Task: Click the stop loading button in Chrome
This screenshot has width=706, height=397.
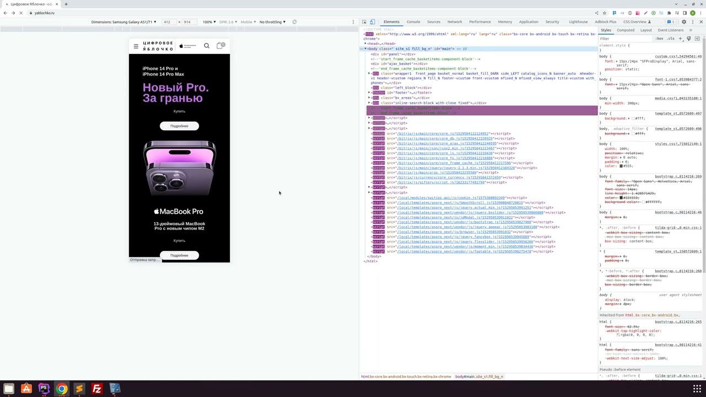Action: pos(21,13)
